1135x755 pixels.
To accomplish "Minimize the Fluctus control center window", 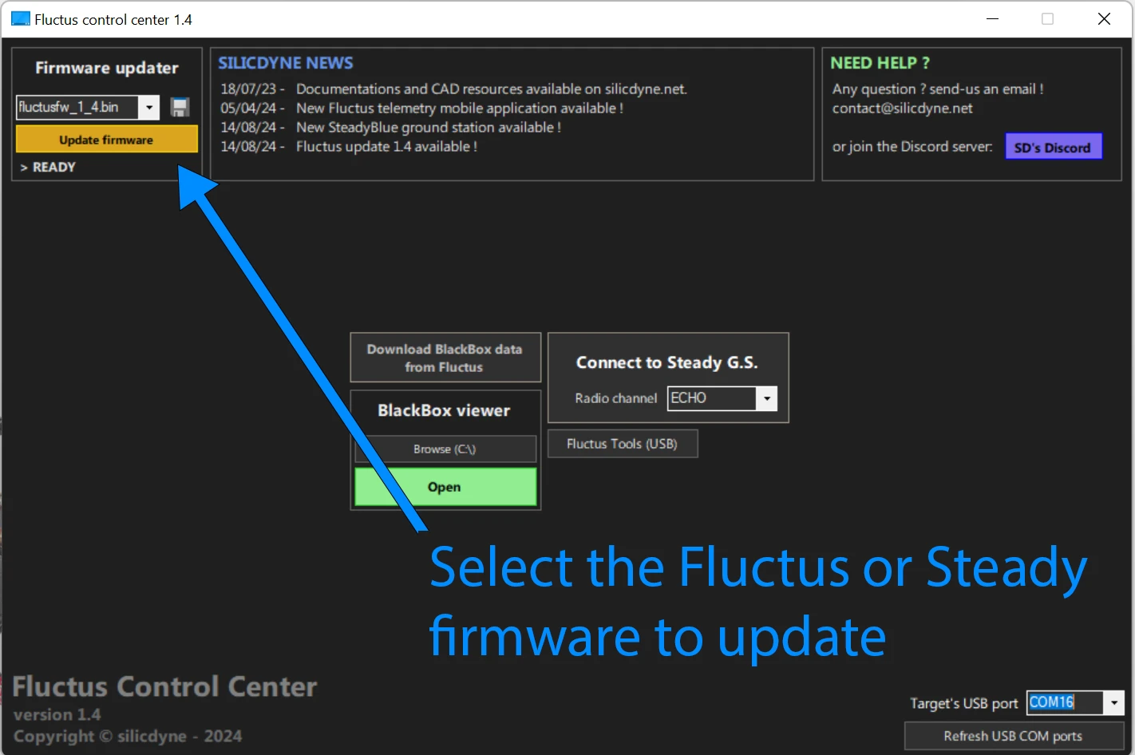I will point(993,19).
